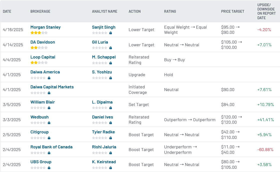The width and height of the screenshot is (280, 172).
Task: Select the -4.20% downside value
Action: click(x=264, y=30)
